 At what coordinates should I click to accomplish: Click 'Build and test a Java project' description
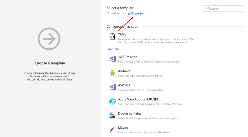pyautogui.click(x=144, y=132)
